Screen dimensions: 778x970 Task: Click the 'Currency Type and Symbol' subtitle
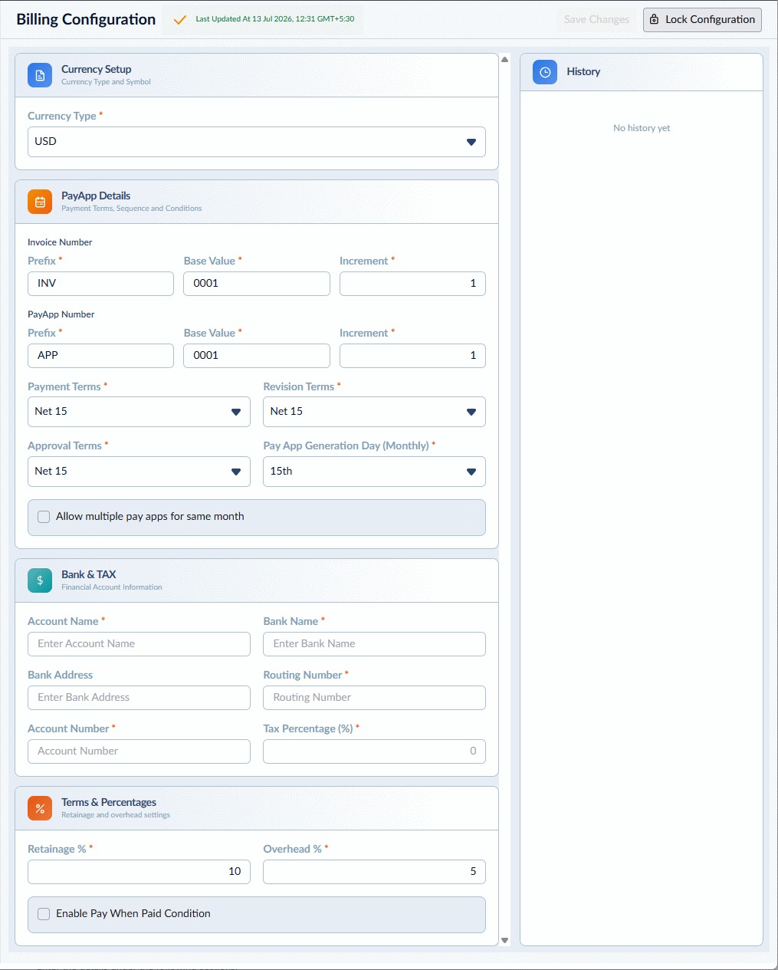click(x=106, y=82)
